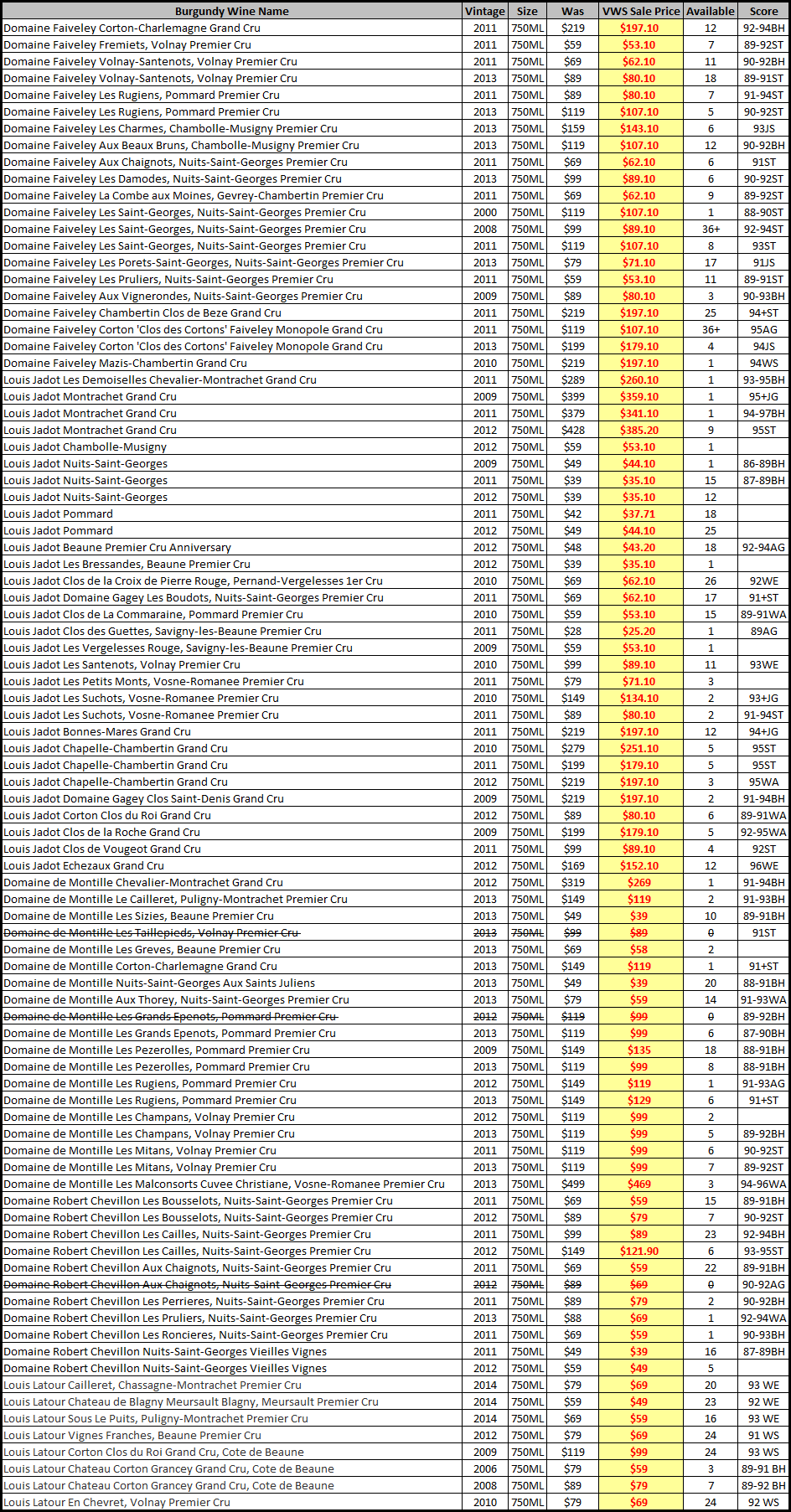Click the Available column header

tap(711, 12)
